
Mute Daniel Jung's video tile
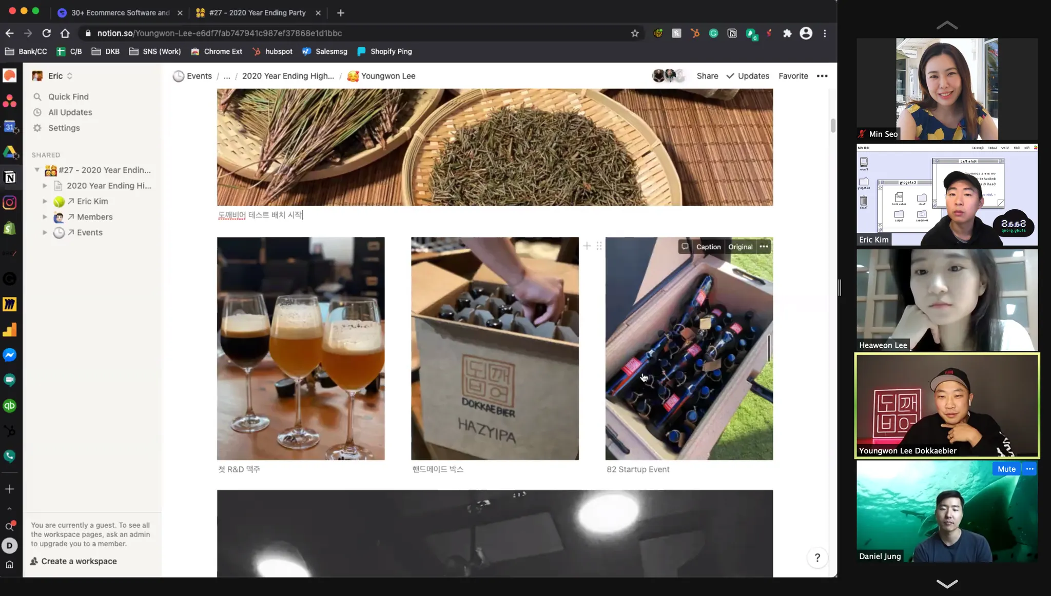pyautogui.click(x=1006, y=469)
